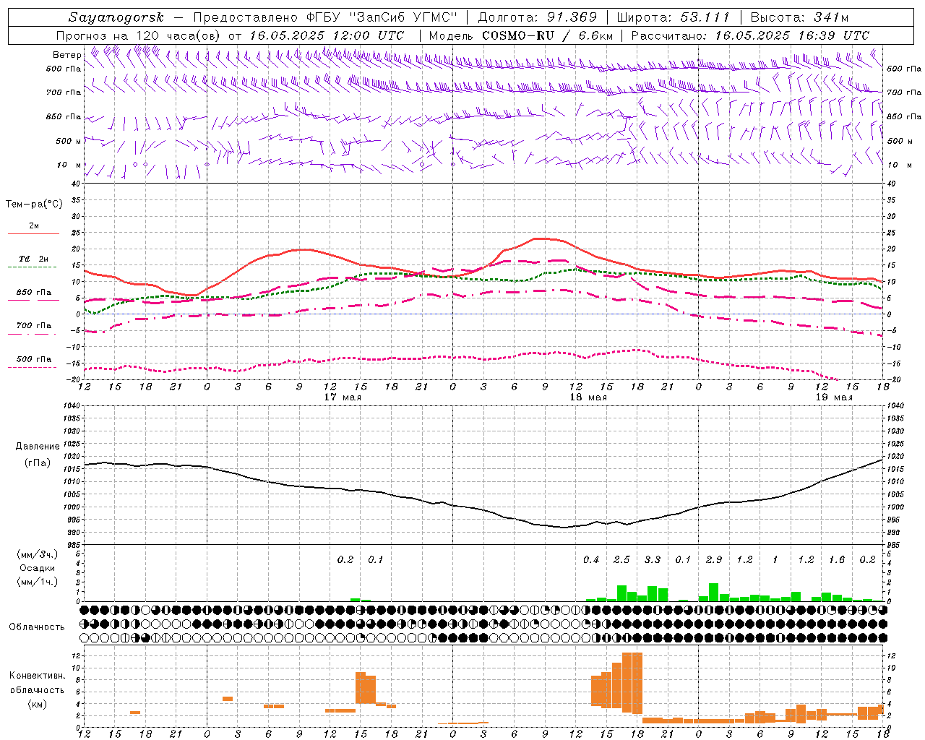Click the "ЗапСиб УГМС" provider text
This screenshot has height=740, width=925.
tap(404, 17)
